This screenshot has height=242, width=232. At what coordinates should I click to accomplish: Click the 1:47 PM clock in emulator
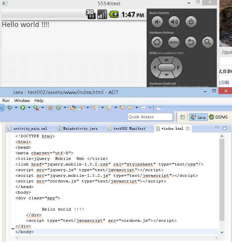[133, 15]
